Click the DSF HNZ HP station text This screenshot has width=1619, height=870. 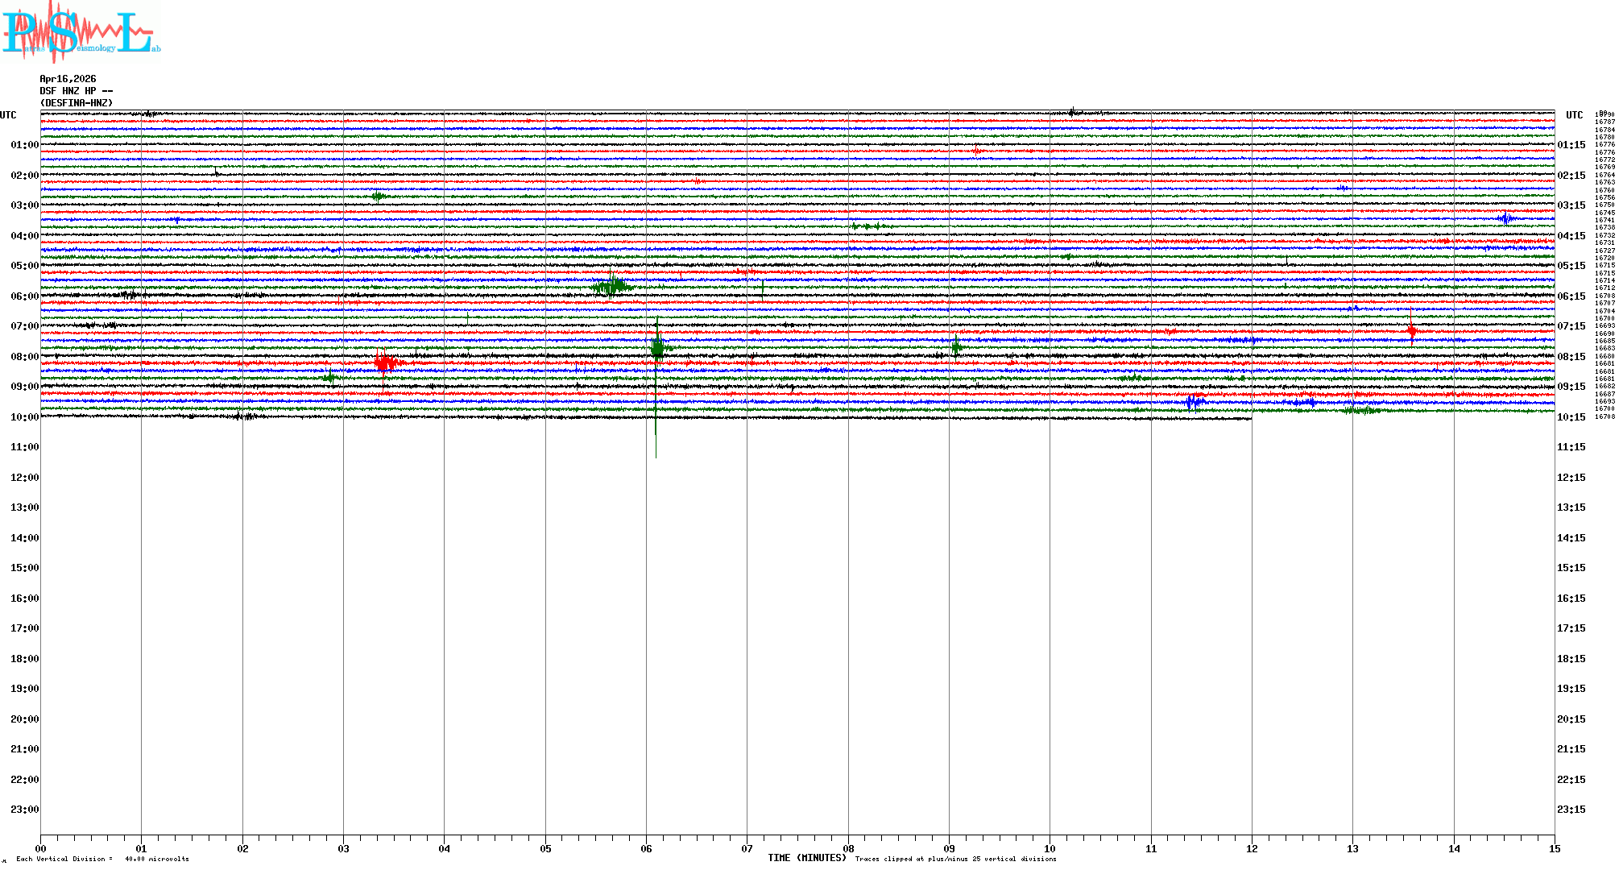tap(76, 91)
